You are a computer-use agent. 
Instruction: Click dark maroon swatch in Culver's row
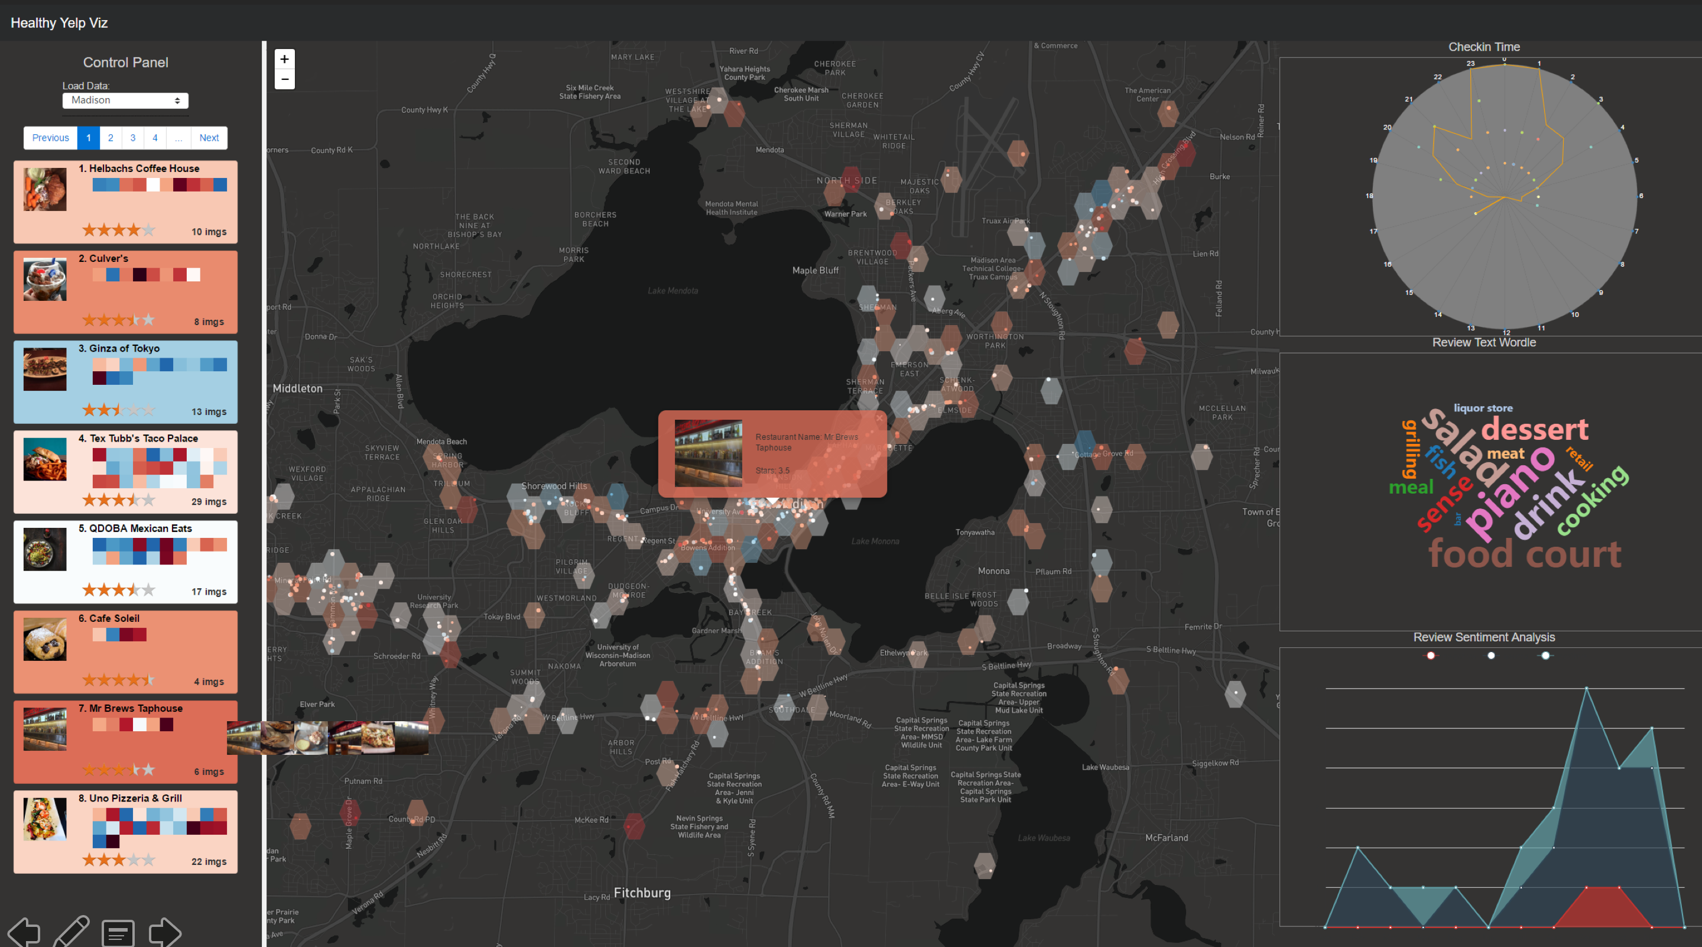click(139, 275)
